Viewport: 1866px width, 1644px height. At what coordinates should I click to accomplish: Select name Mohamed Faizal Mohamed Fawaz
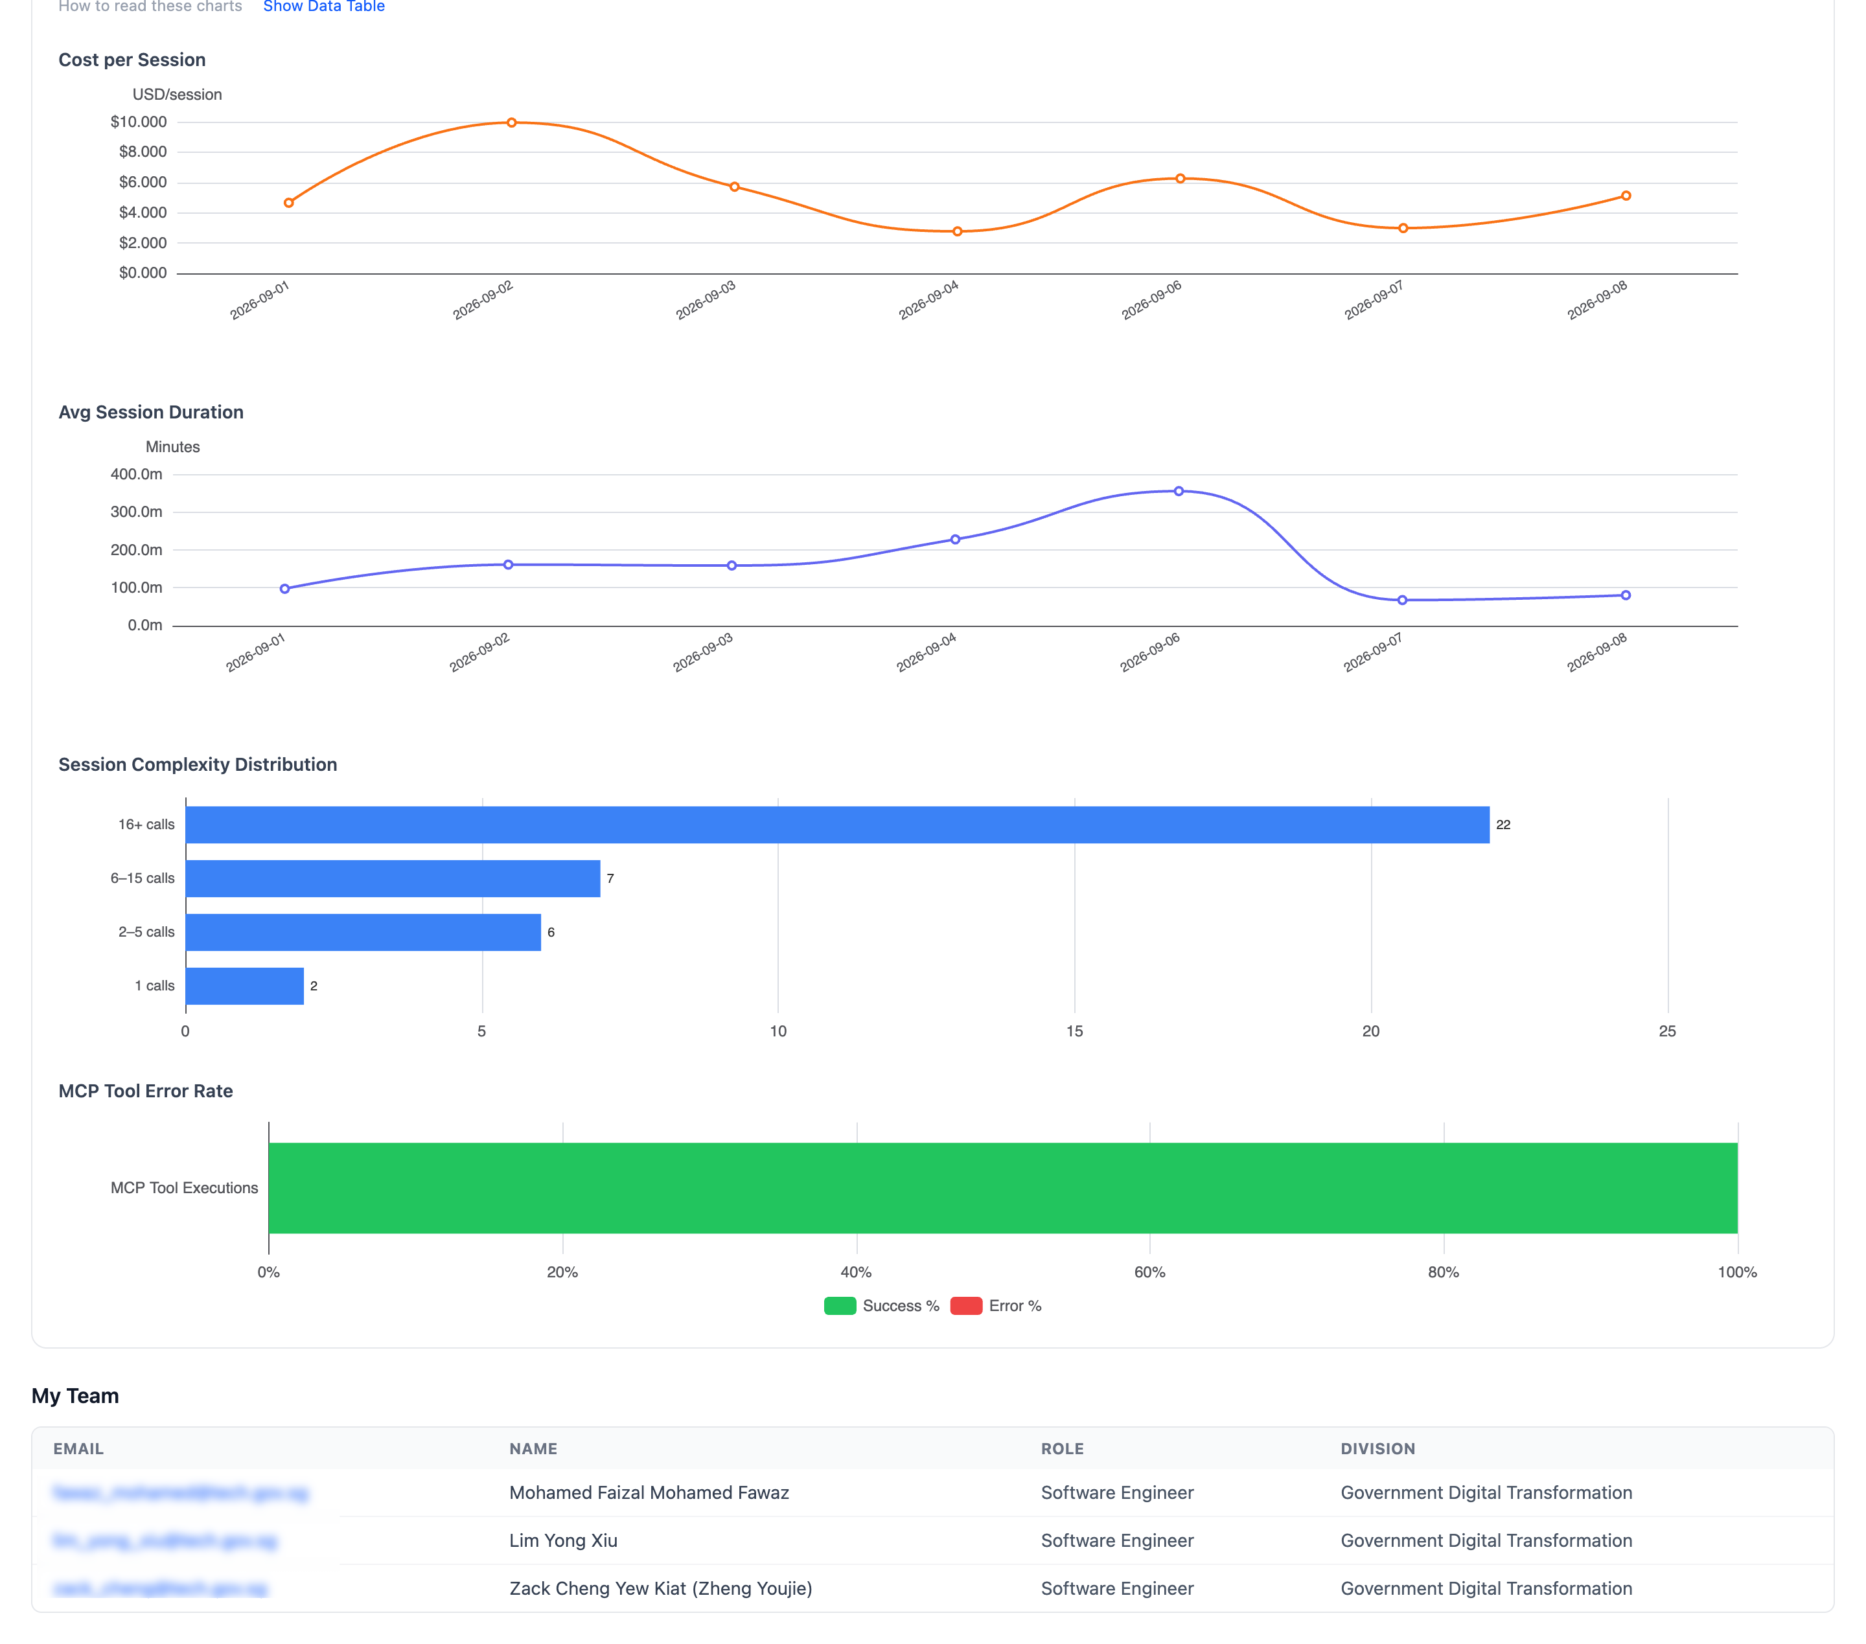tap(649, 1493)
